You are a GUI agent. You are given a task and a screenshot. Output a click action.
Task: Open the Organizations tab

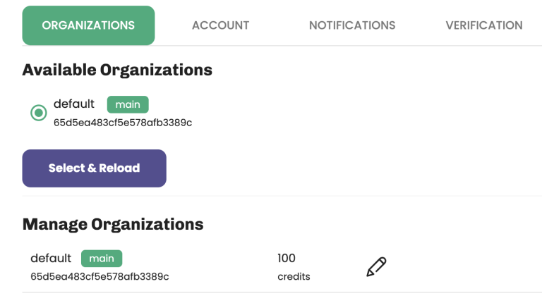click(x=88, y=25)
